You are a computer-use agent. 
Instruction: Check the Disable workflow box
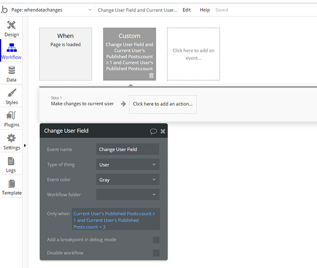pyautogui.click(x=156, y=253)
